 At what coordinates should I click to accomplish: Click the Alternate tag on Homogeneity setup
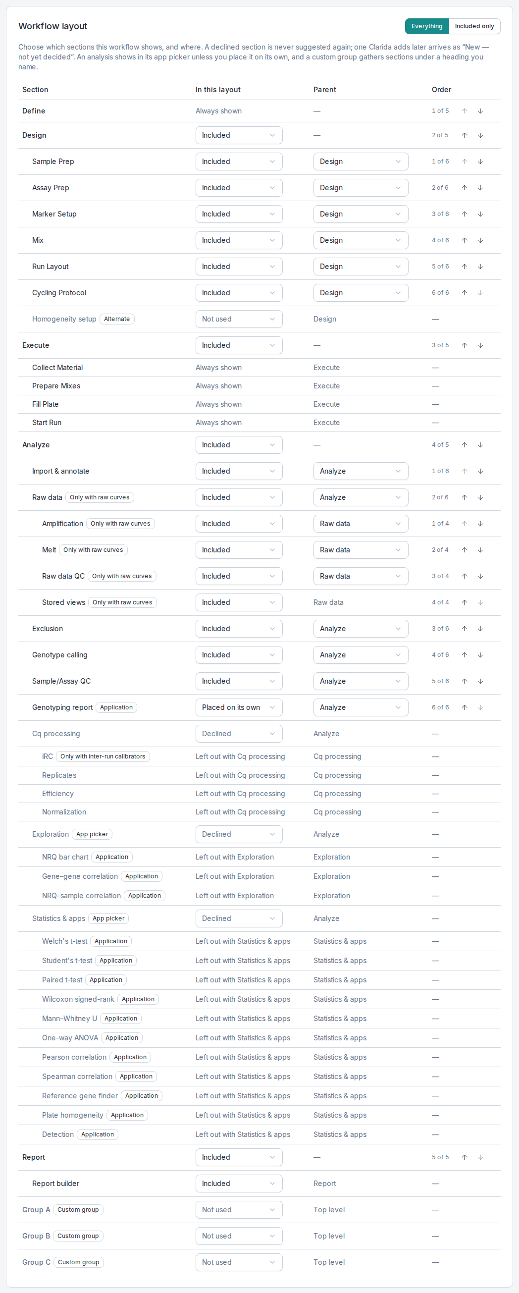(x=117, y=319)
